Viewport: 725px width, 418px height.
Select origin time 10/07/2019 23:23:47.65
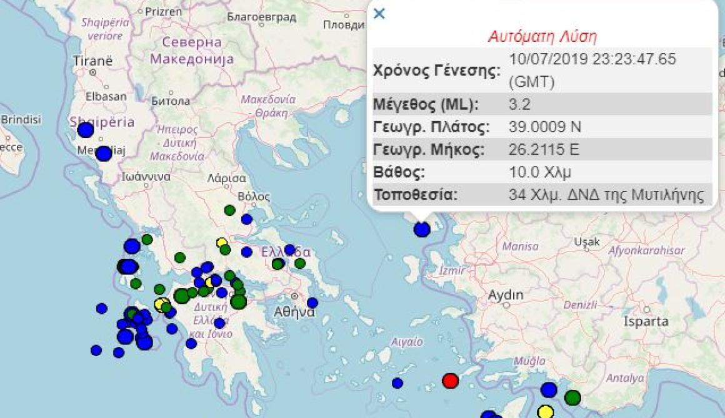pos(592,59)
